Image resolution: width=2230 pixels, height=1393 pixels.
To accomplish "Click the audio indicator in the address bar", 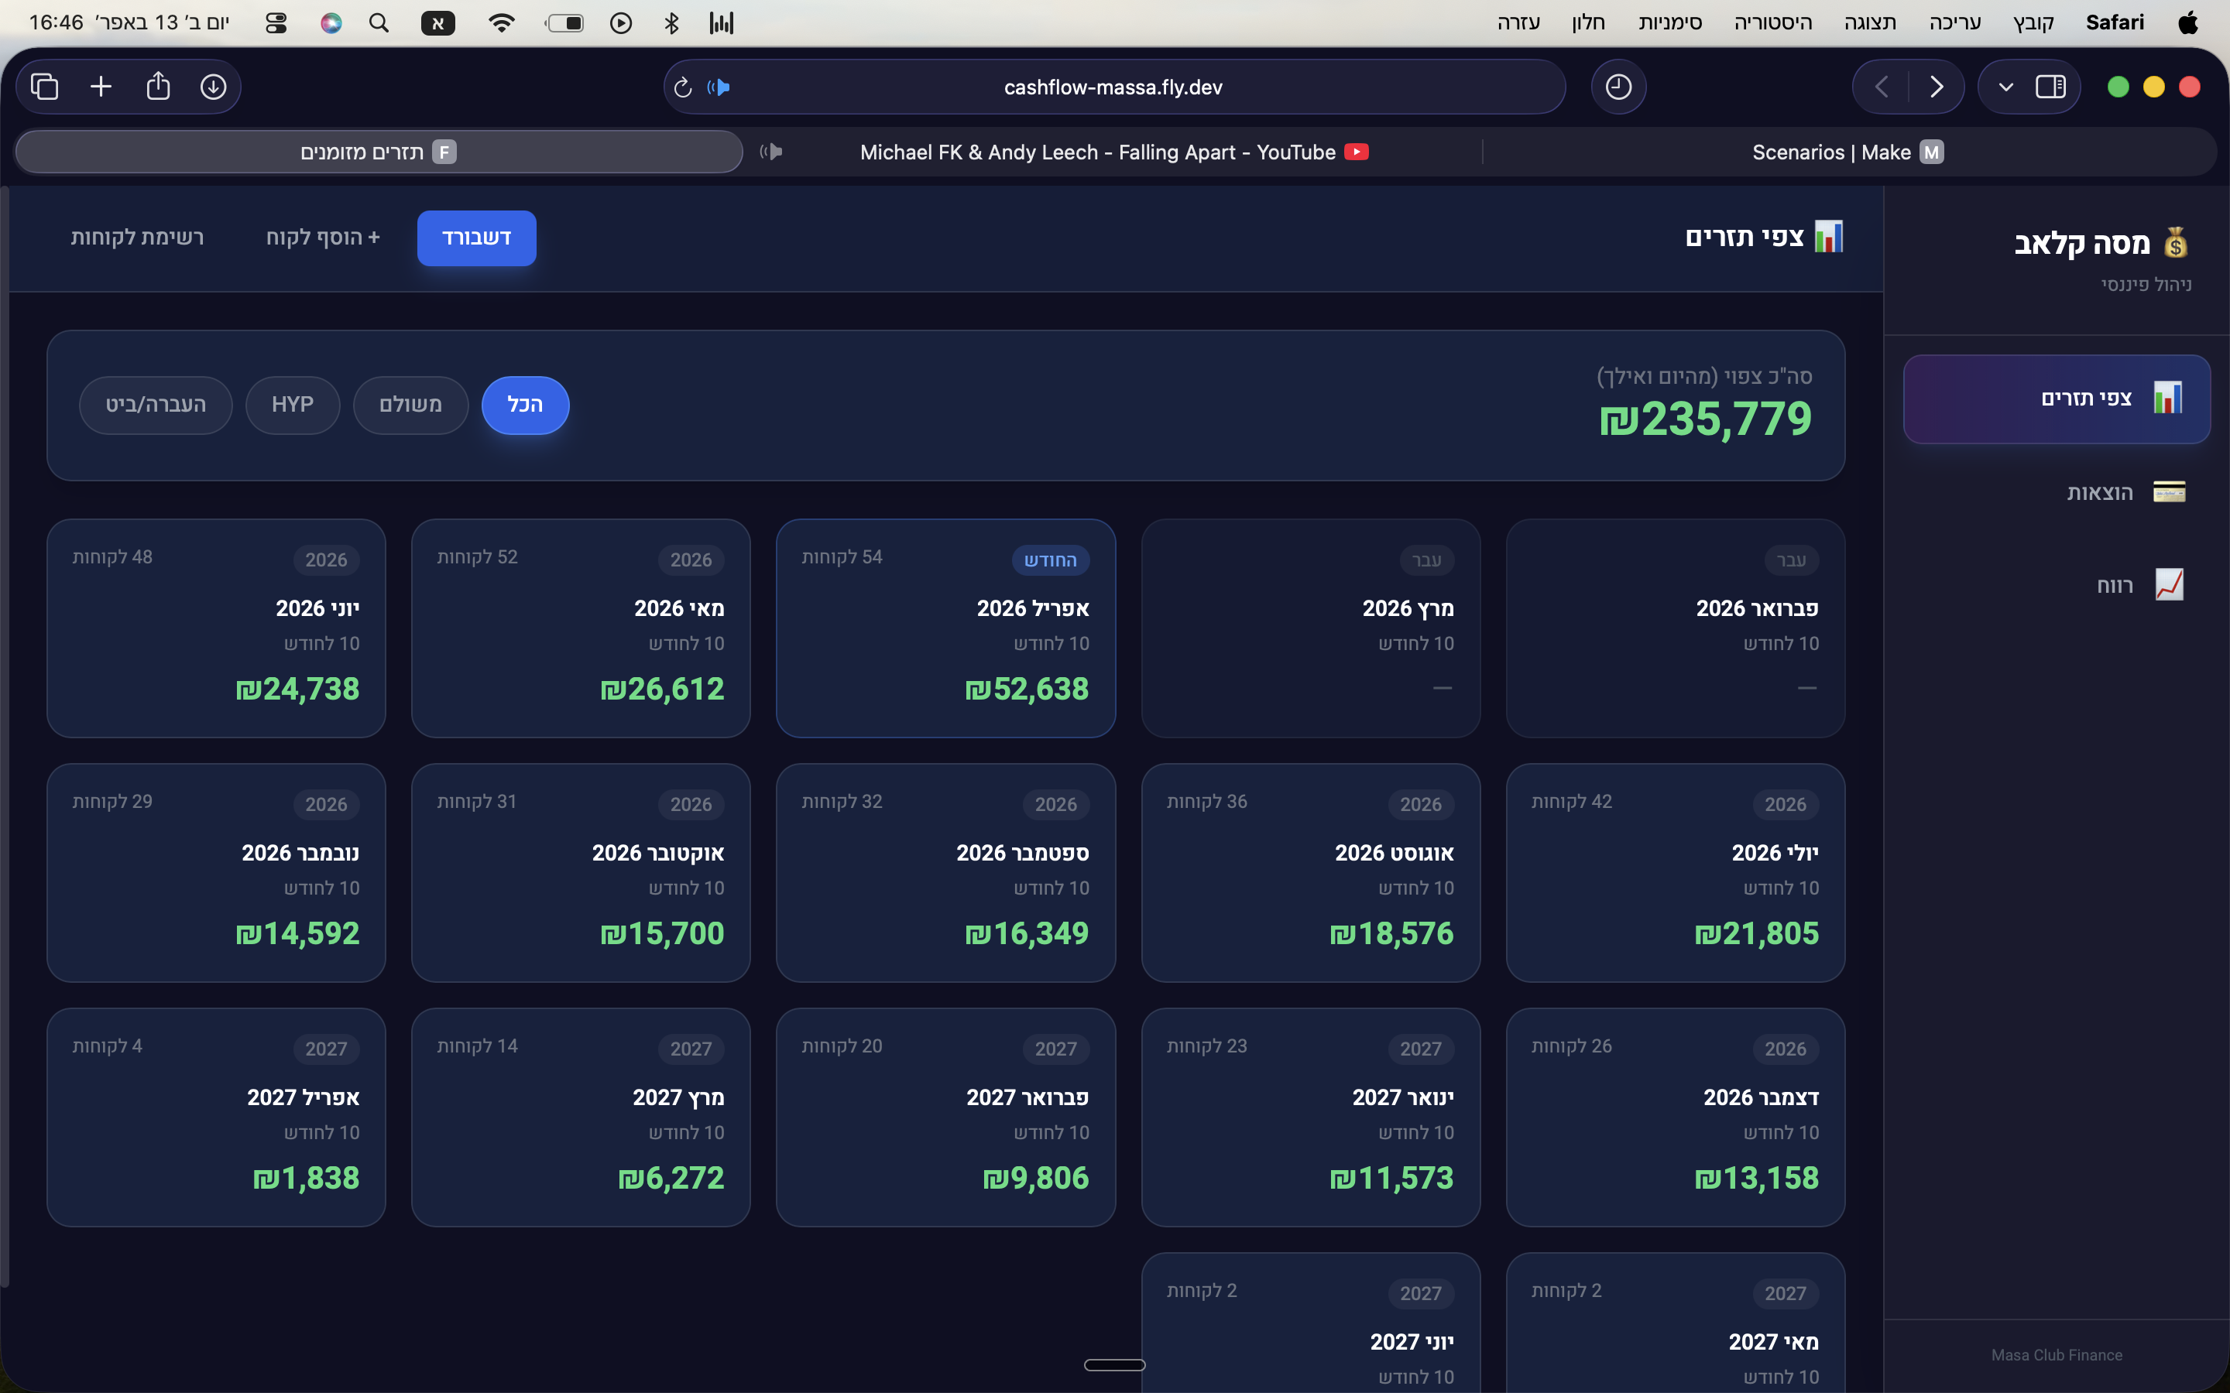I will point(719,87).
